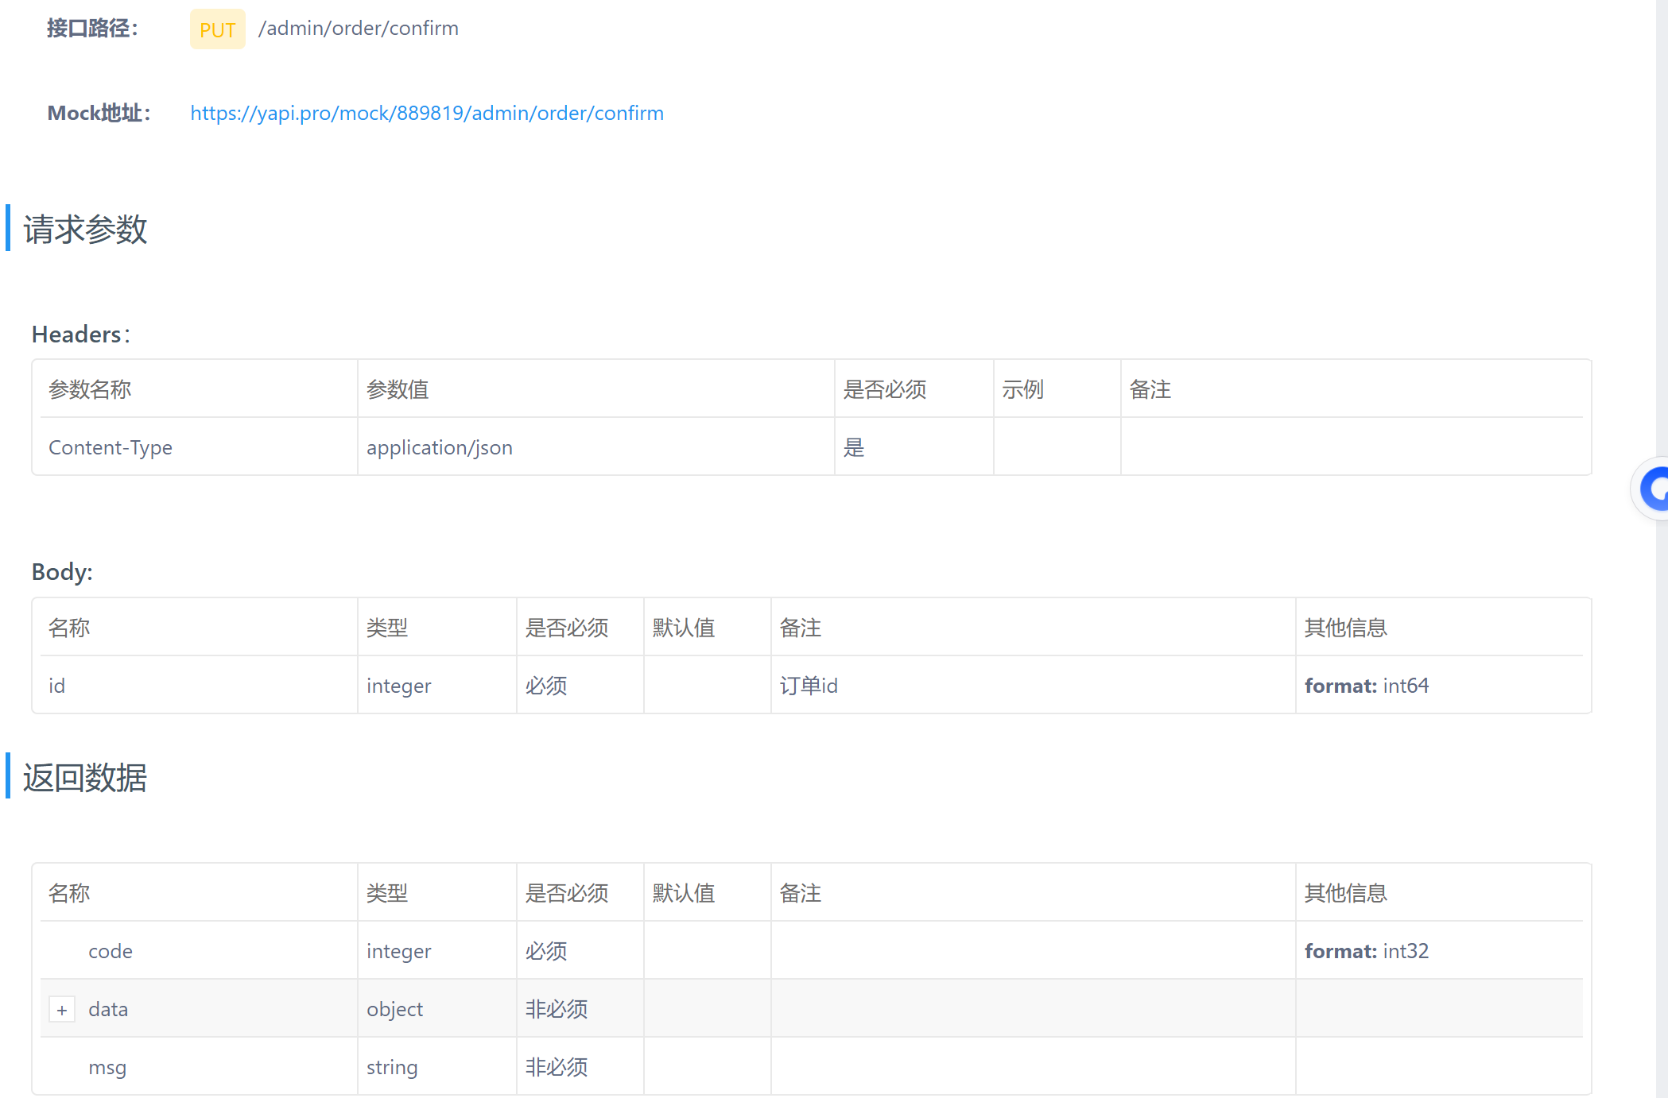The width and height of the screenshot is (1668, 1098).
Task: Expand the data object row
Action: pos(62,1010)
